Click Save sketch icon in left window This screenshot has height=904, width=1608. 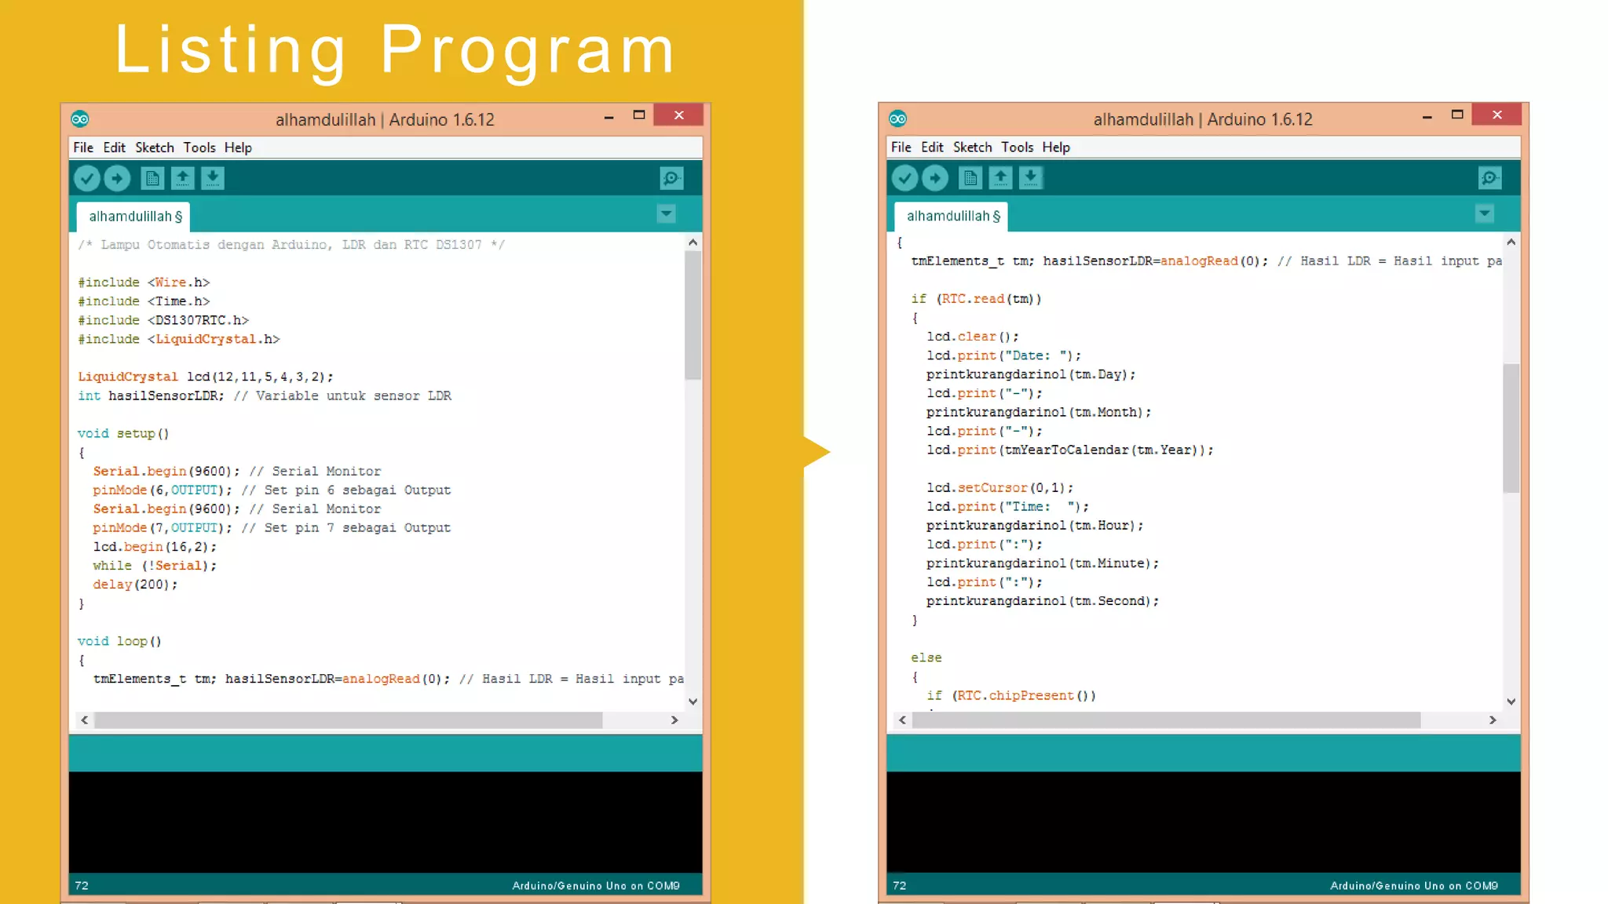click(x=213, y=179)
